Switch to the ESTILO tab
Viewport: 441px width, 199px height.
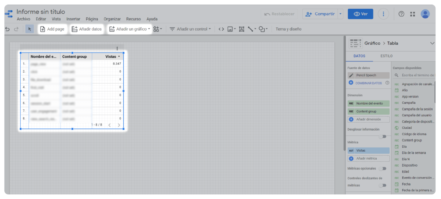pos(386,56)
